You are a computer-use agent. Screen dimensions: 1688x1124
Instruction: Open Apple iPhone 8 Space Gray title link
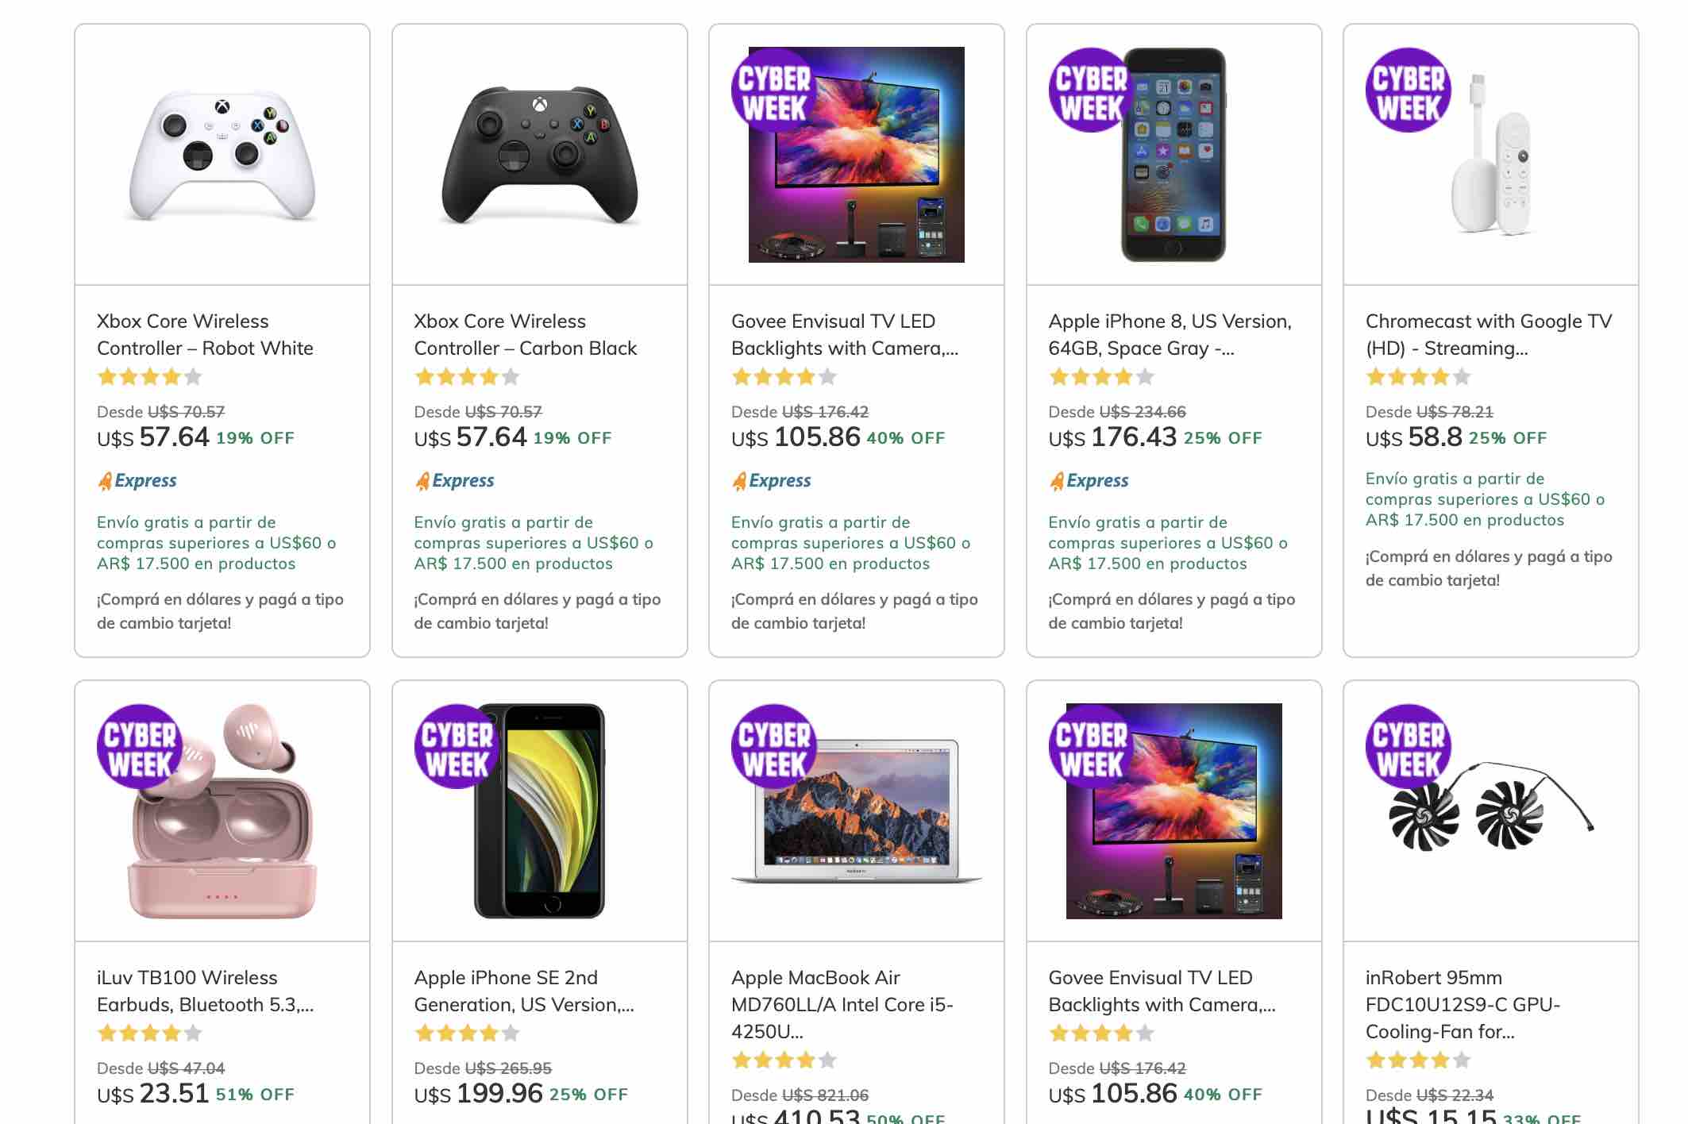[x=1170, y=335]
